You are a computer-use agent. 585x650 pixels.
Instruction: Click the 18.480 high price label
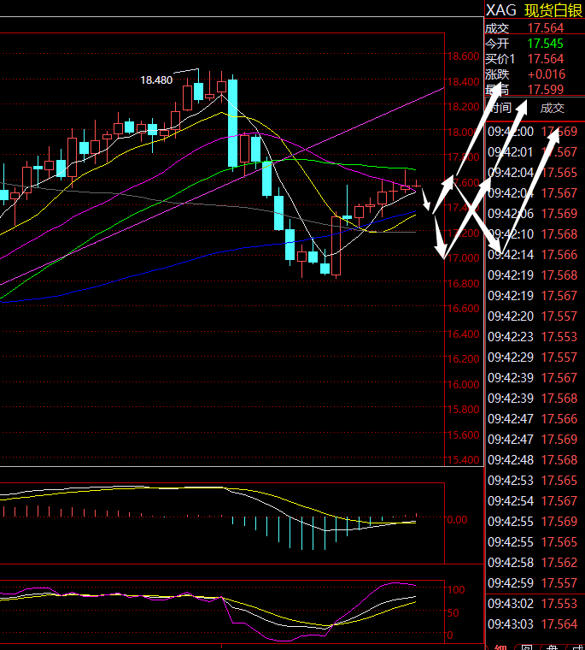[156, 80]
